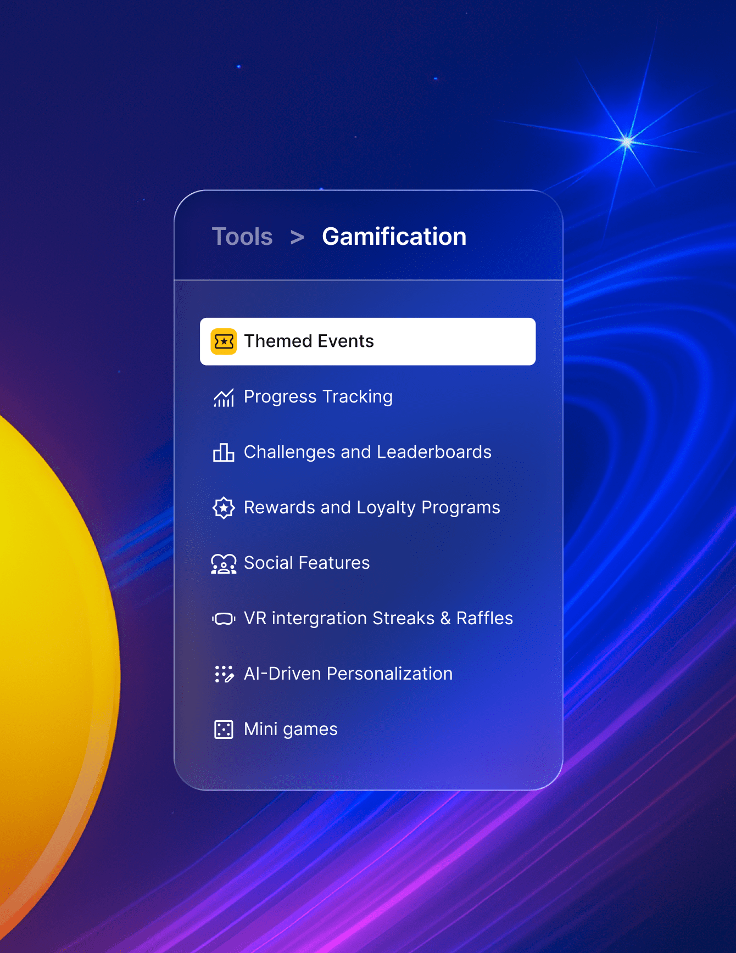Select Rewards and Loyalty Programs
Screen dimensions: 736x953
372,508
